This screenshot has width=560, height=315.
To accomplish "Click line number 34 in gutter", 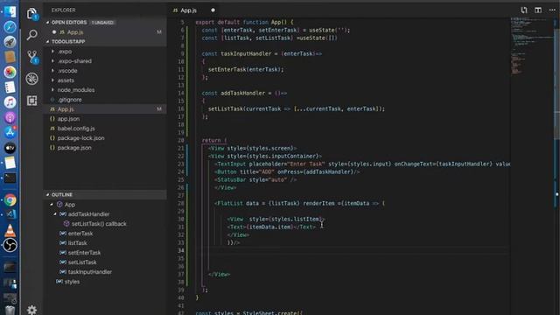I will click(x=181, y=251).
